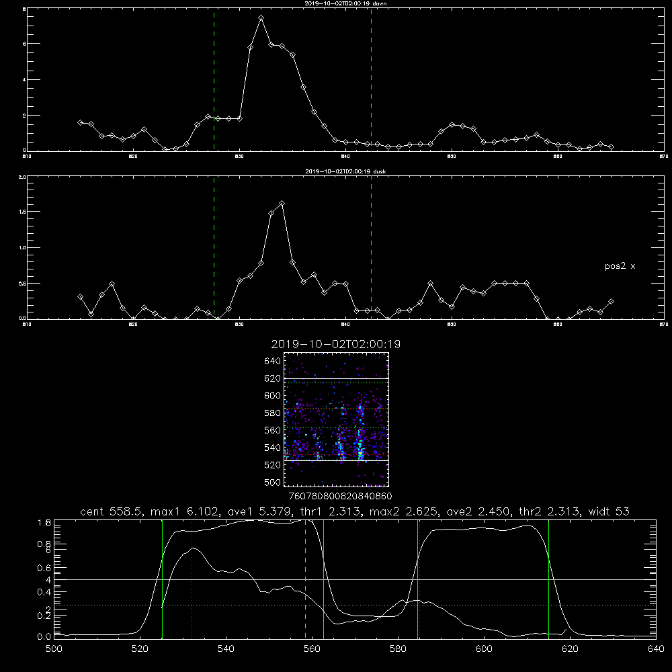Click the dotted horizontal threshold line in bottom plot
Image resolution: width=672 pixels, height=672 pixels.
[x=355, y=605]
